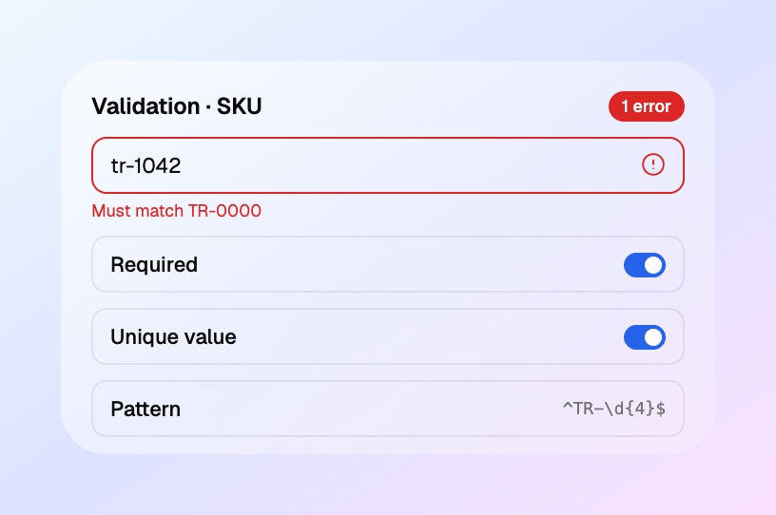Click the word SKU in the title
This screenshot has height=515, width=776.
tap(239, 106)
